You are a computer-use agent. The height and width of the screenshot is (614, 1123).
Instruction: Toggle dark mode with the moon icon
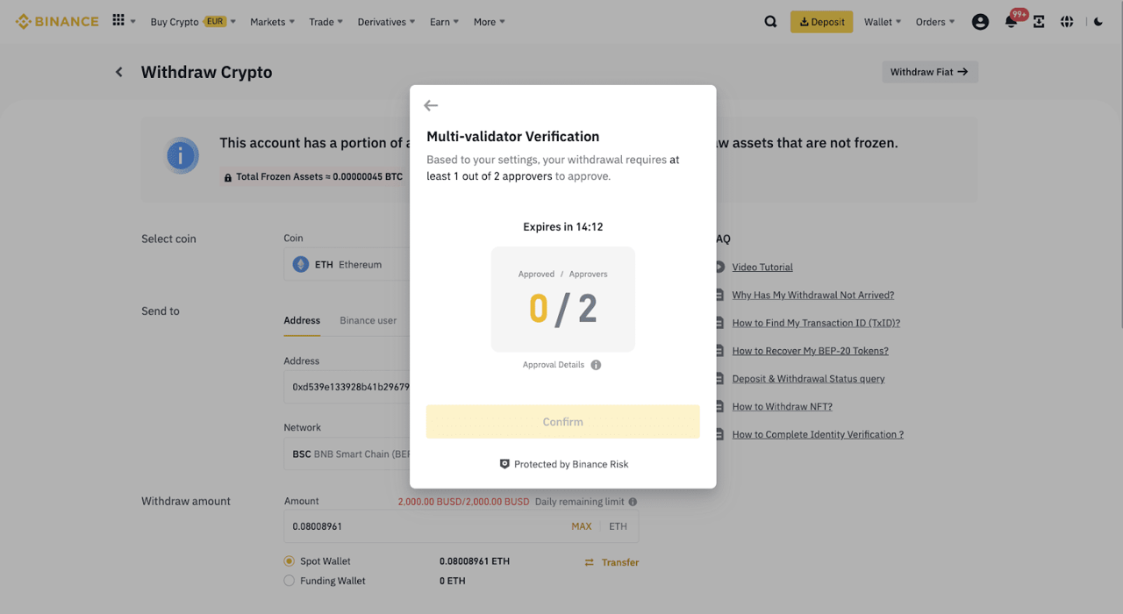(1098, 21)
